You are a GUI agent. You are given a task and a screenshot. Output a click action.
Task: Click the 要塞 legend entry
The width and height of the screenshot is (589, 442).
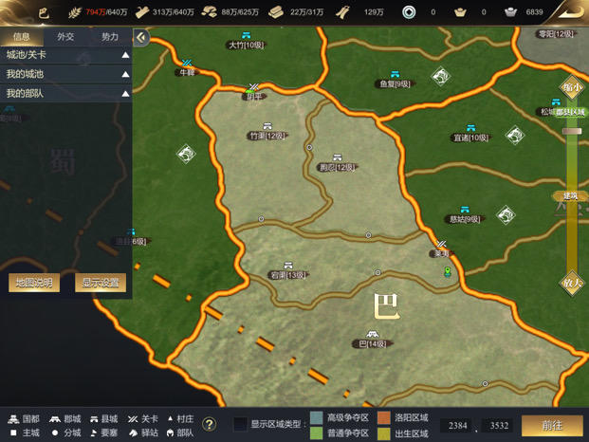point(104,433)
